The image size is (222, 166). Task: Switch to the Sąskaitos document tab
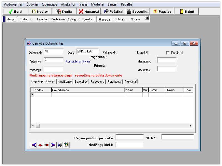pos(81,82)
